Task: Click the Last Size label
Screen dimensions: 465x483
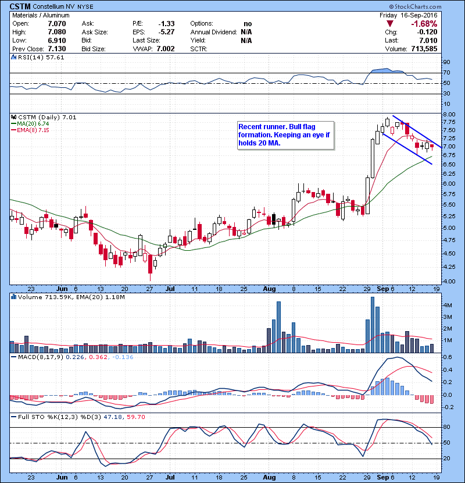Action: click(146, 40)
